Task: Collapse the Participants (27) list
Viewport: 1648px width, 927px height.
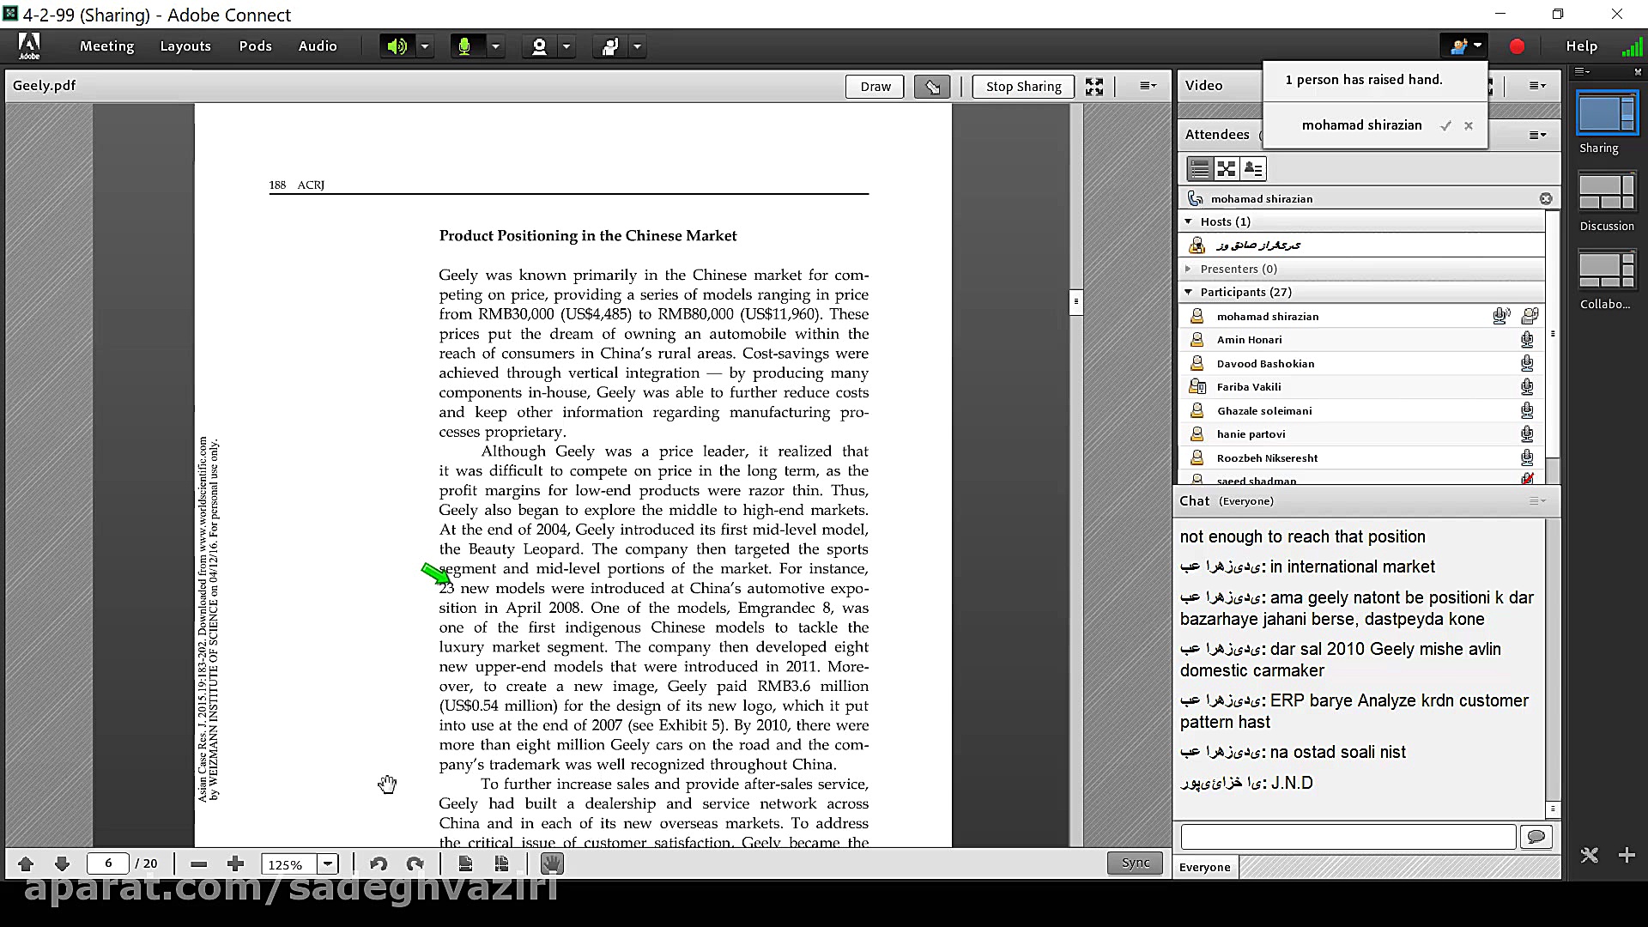Action: coord(1189,292)
